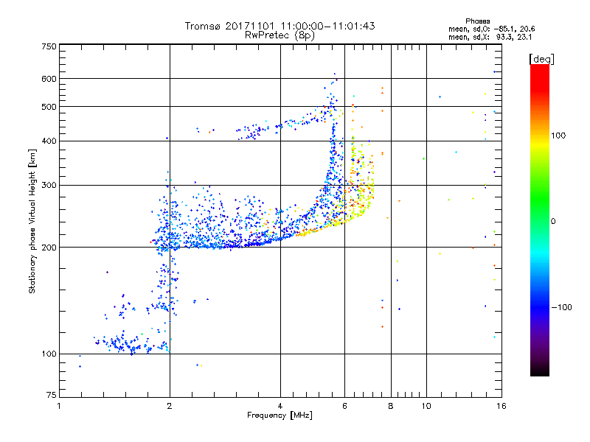Image resolution: width=590 pixels, height=442 pixels.
Task: Click the x-axis '2' tick label
Action: coord(170,406)
